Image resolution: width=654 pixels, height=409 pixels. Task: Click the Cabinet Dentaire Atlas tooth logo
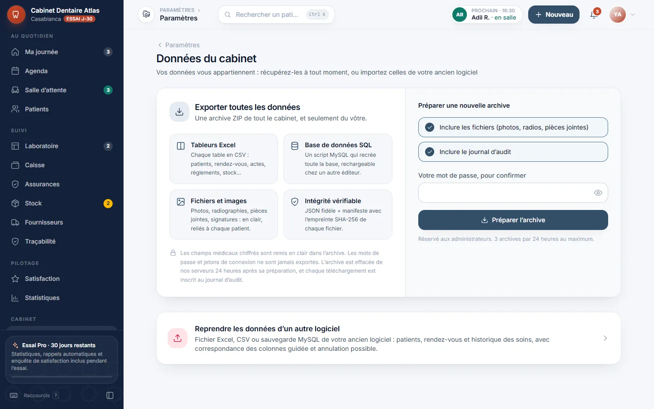tap(16, 15)
